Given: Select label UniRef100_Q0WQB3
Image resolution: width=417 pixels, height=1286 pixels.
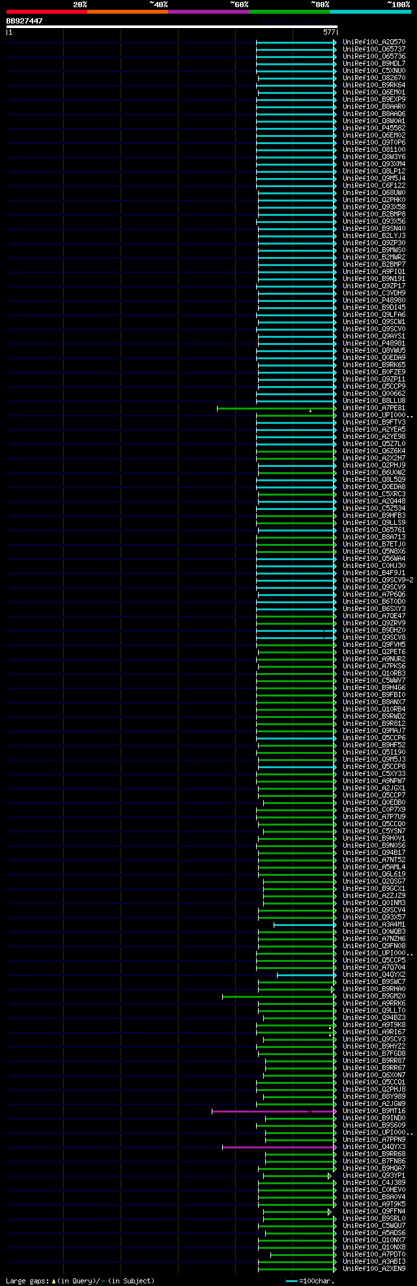Looking at the screenshot, I should 374,932.
